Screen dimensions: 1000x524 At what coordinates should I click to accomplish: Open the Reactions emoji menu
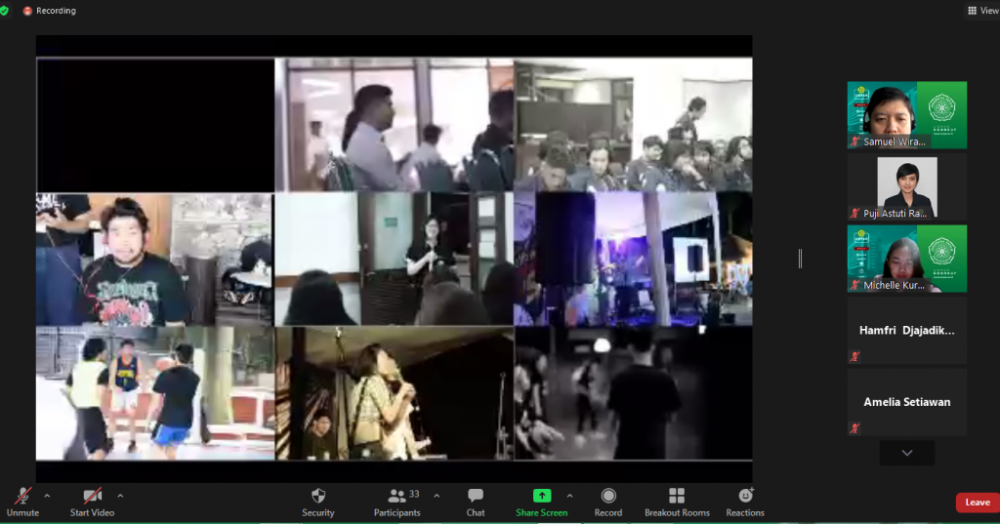(745, 497)
